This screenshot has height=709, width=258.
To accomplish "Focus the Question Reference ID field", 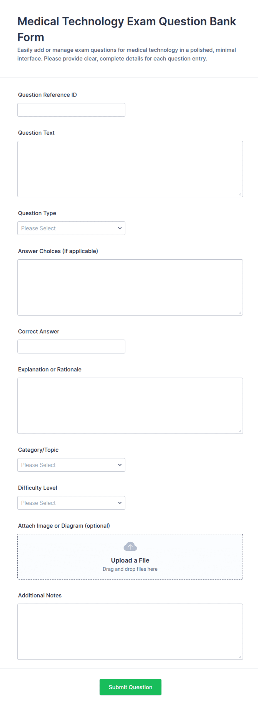I will pyautogui.click(x=71, y=110).
